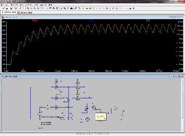This screenshot has height=136, width=185.
Task: Switch to the schematic document tab
Action: 9,12
